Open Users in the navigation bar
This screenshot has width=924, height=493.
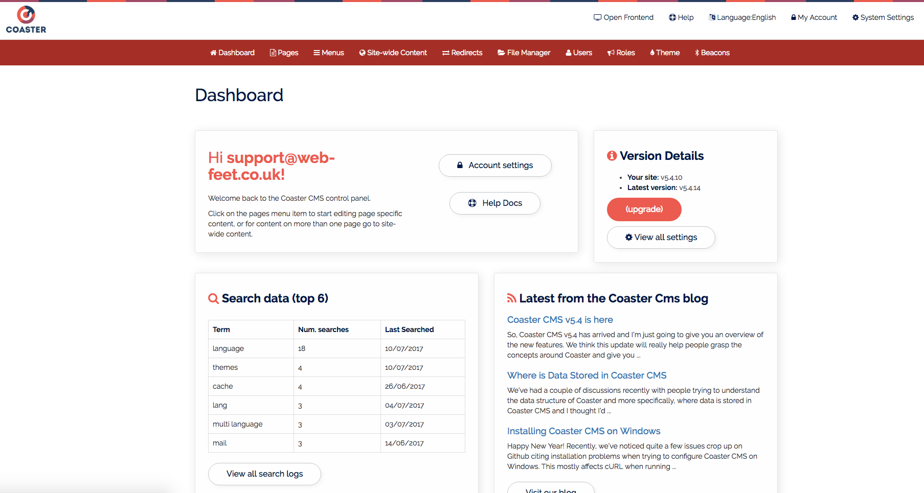(x=579, y=53)
